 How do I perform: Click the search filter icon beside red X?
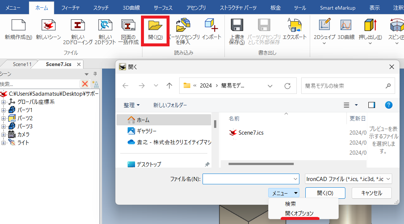pos(95,84)
